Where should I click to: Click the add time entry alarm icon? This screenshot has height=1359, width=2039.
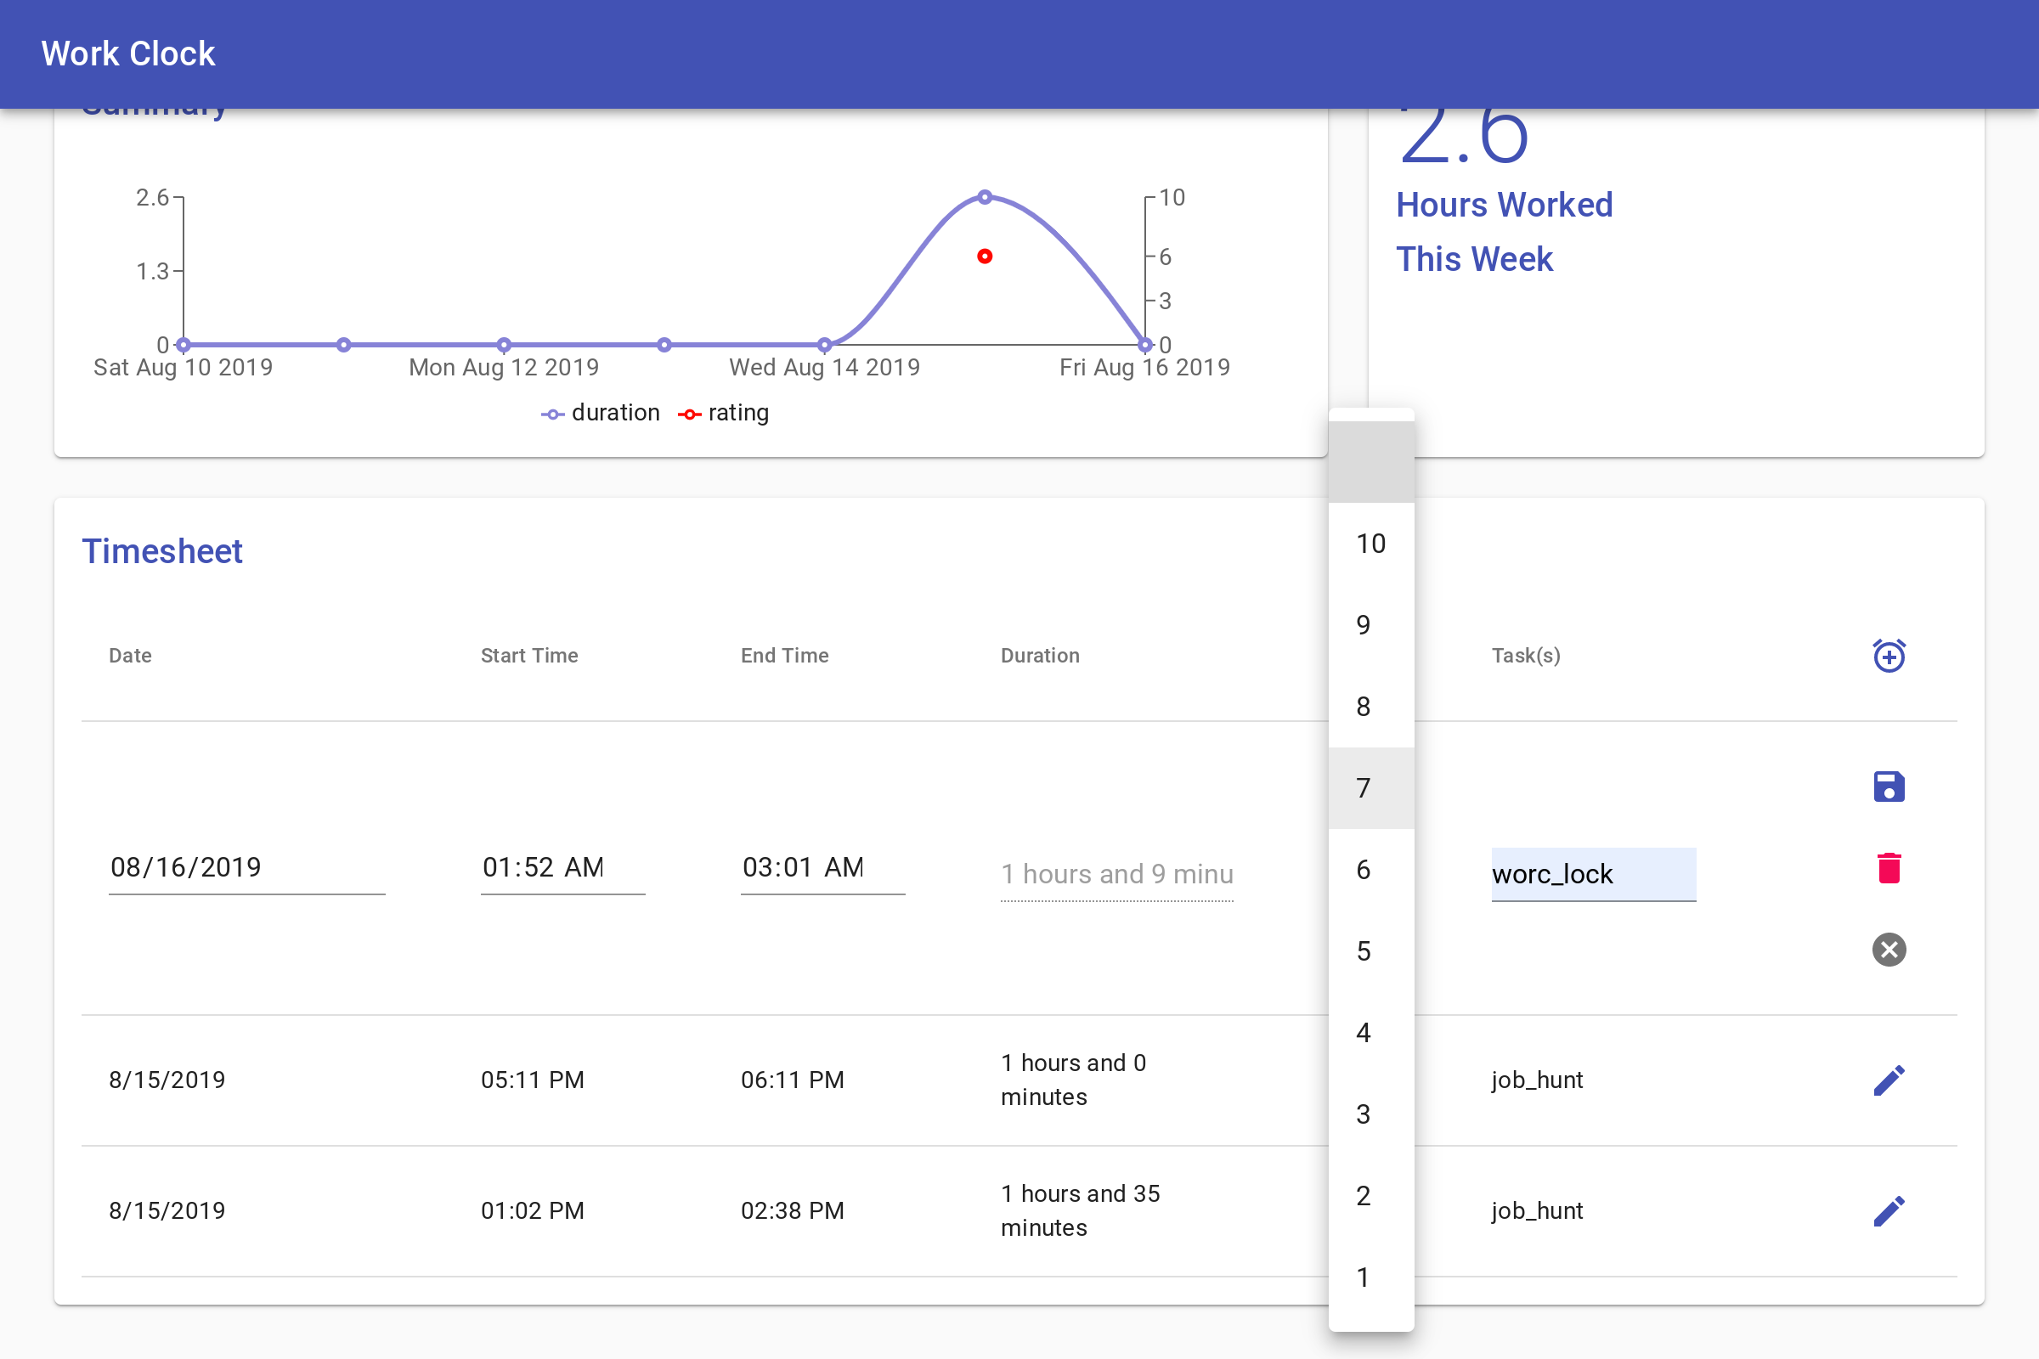pyautogui.click(x=1888, y=655)
